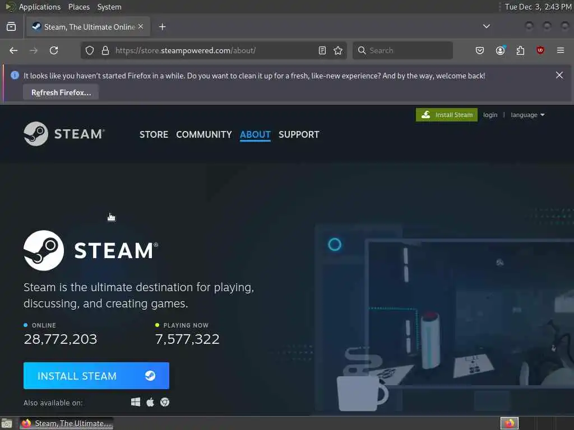
Task: Toggle reader view icon in address bar
Action: pyautogui.click(x=322, y=50)
